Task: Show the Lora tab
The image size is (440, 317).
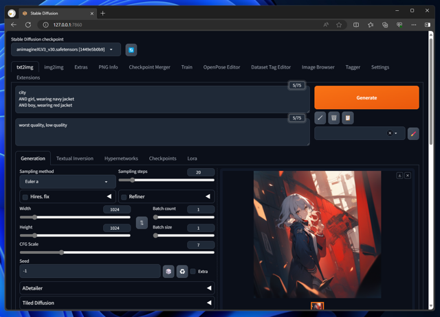Action: [192, 158]
